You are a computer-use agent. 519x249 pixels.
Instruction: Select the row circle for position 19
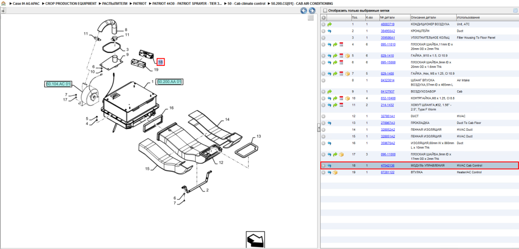(324, 172)
